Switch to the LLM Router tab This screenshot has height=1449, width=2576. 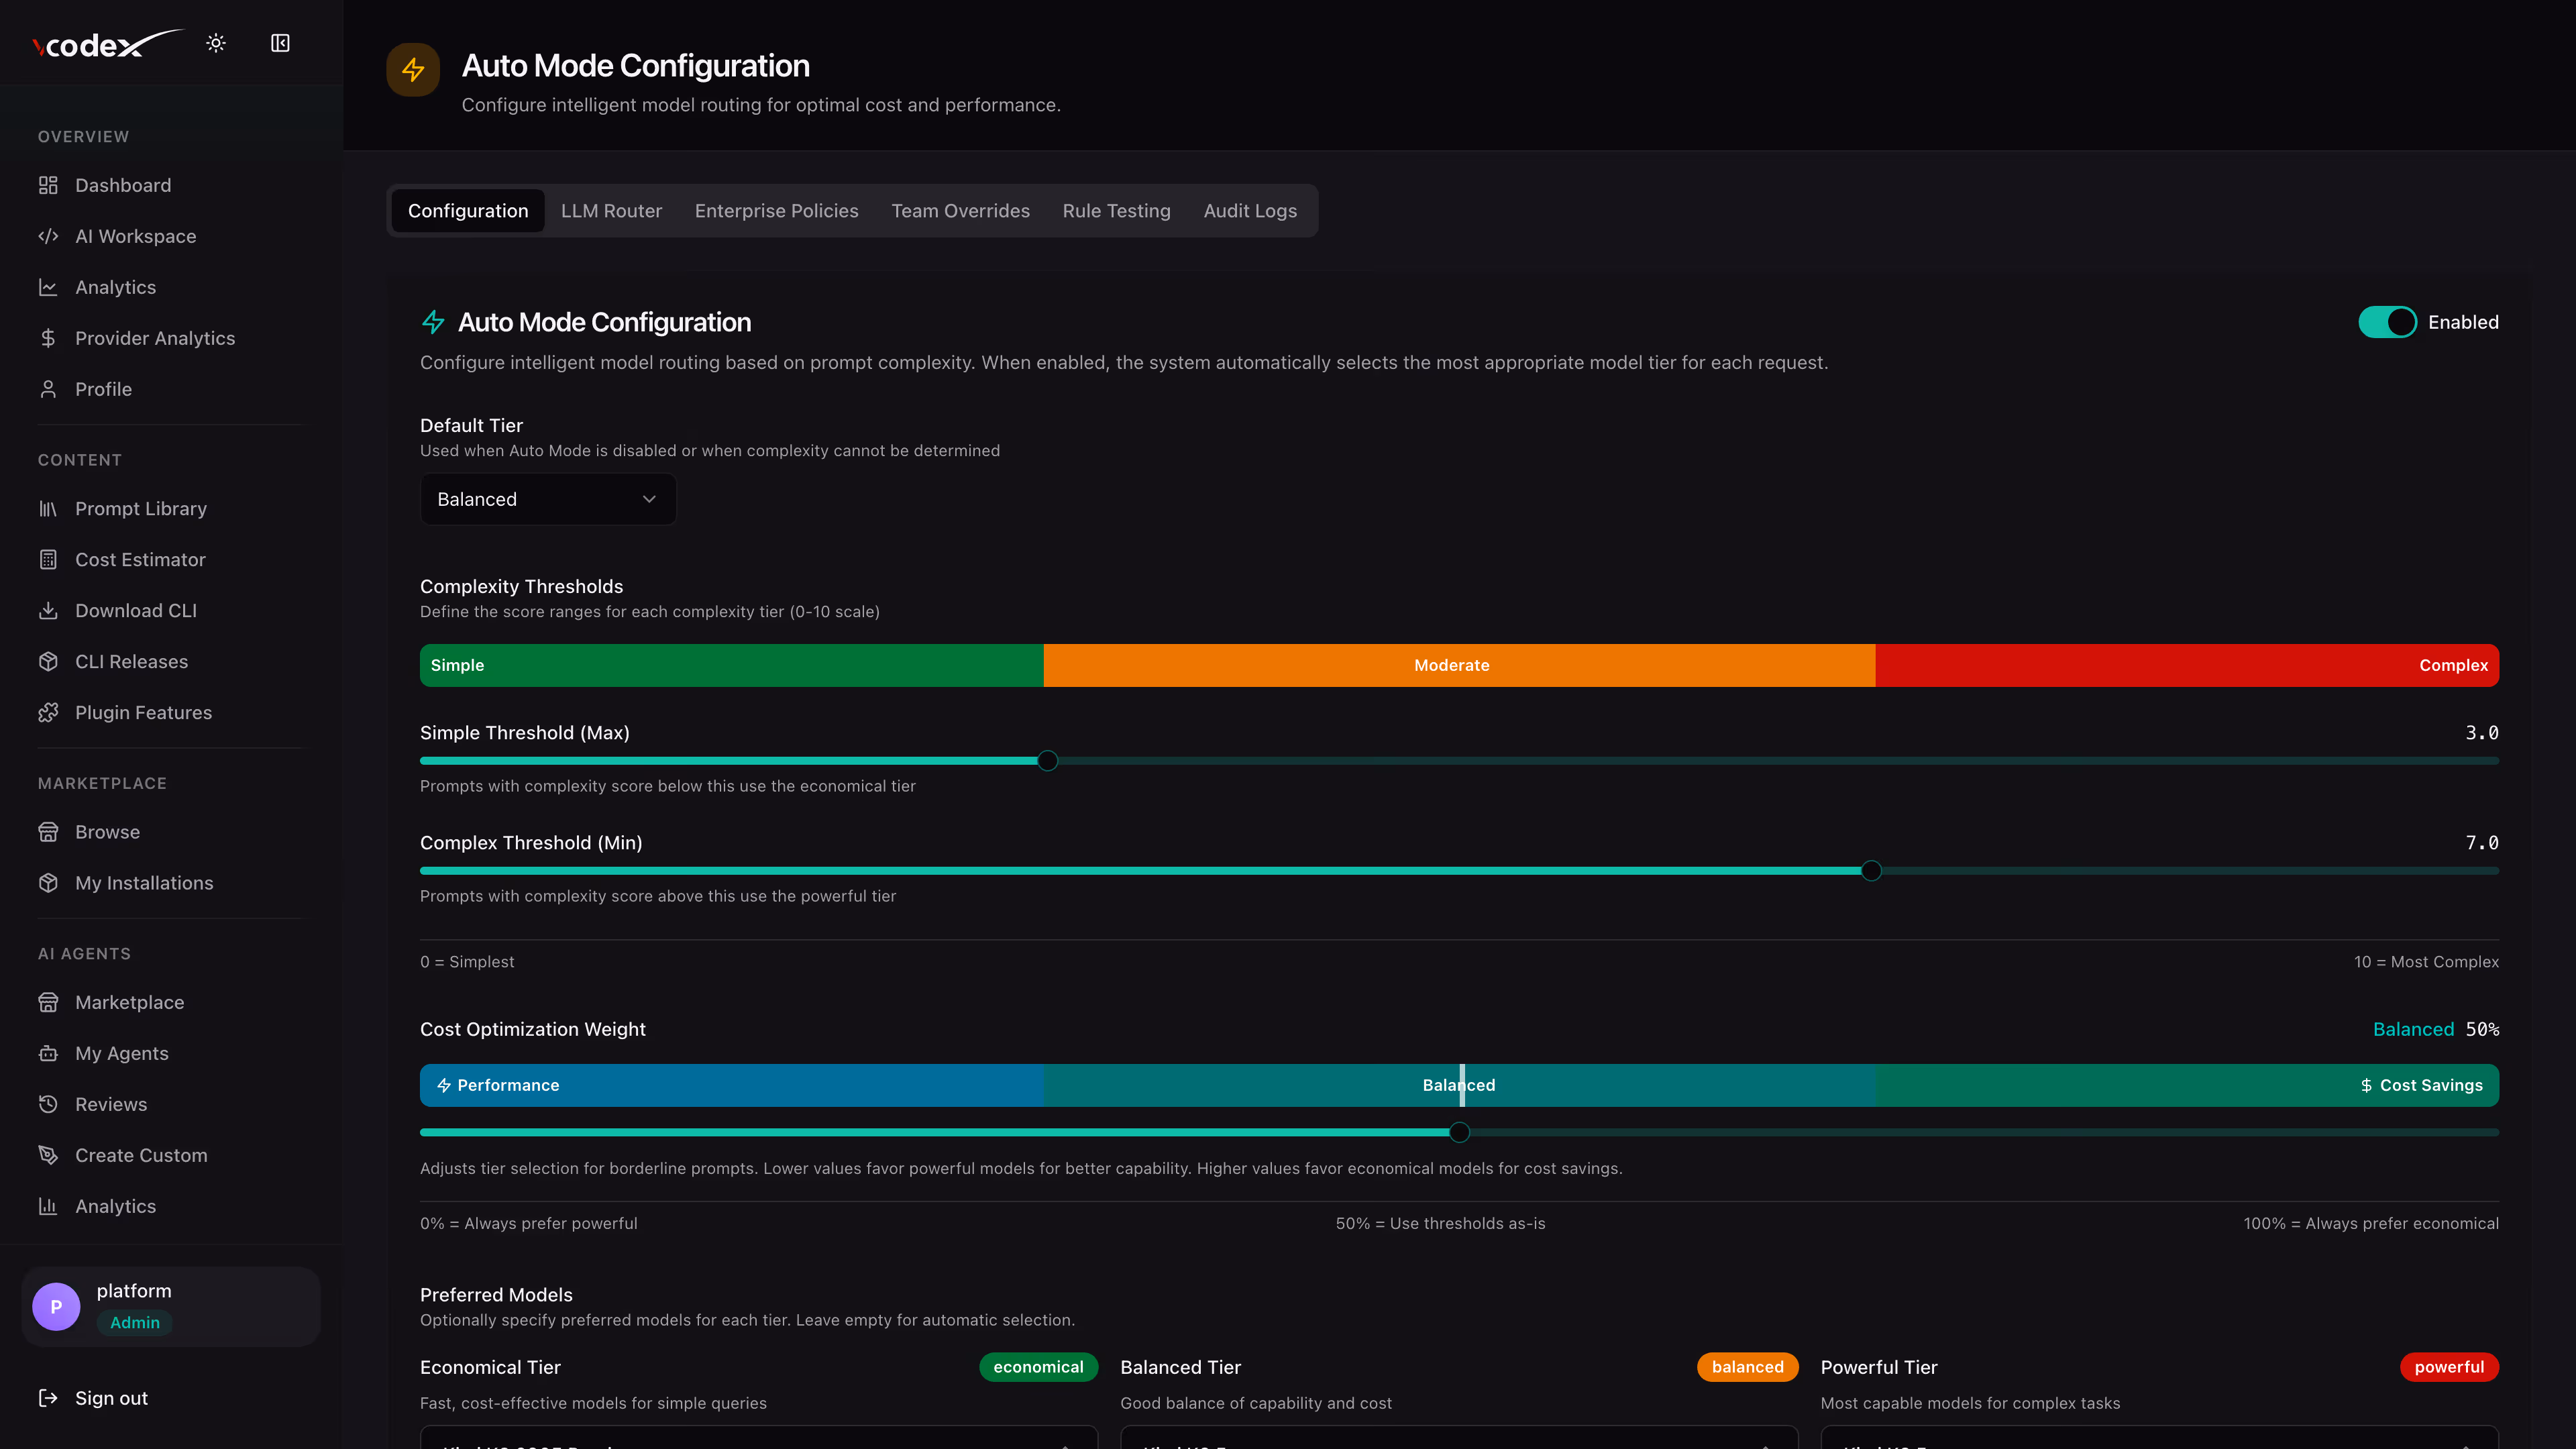611,211
